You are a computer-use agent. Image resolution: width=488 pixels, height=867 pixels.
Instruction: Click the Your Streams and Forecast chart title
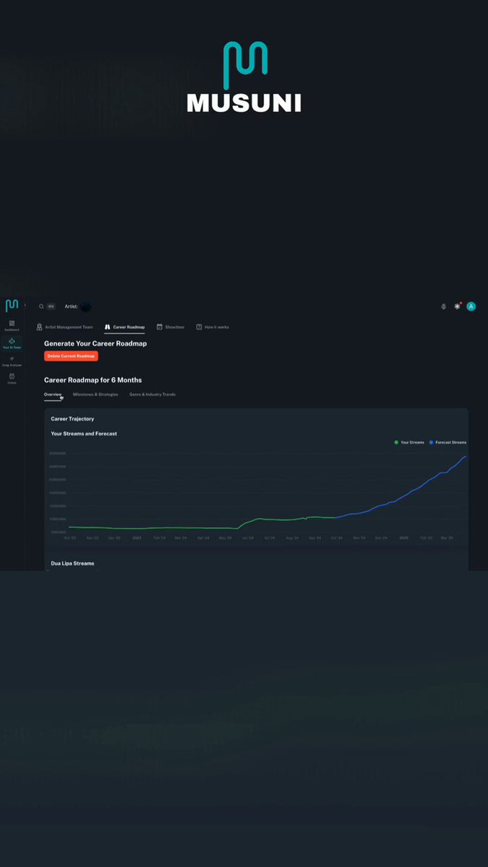[84, 433]
